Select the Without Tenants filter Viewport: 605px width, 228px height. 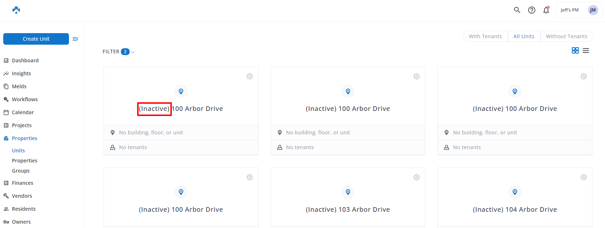click(x=566, y=36)
